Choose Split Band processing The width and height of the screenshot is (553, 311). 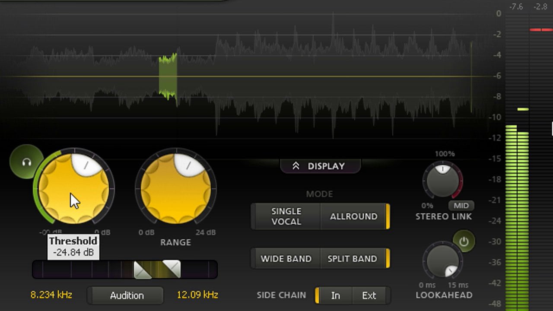[352, 259]
